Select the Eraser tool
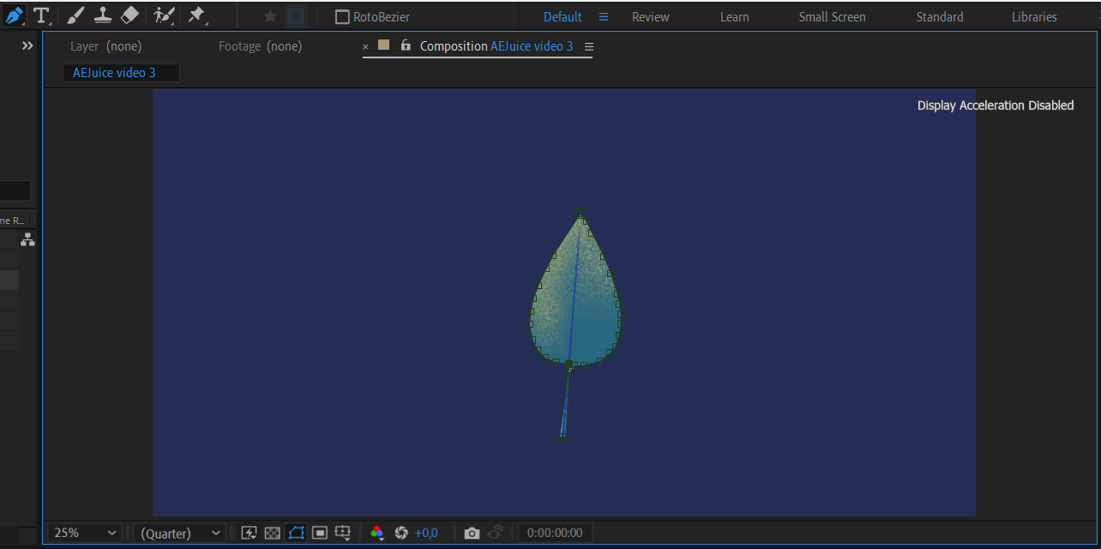1101x549 pixels. pyautogui.click(x=129, y=15)
